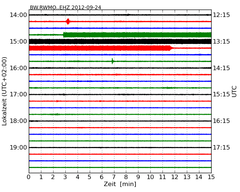Select the 15:00 local time label
The width and height of the screenshot is (240, 192).
(18, 41)
